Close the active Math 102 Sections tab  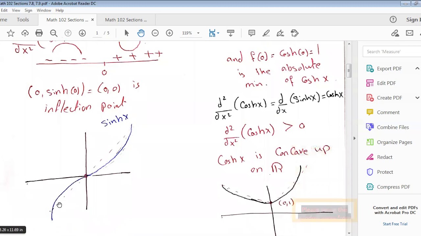click(x=92, y=20)
